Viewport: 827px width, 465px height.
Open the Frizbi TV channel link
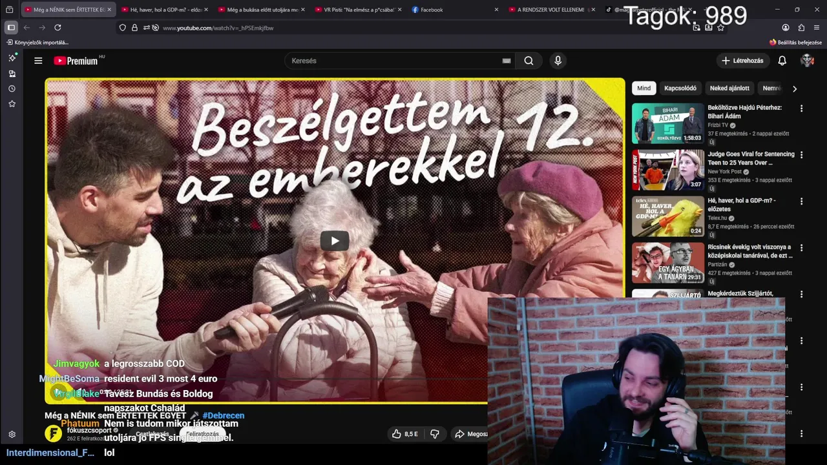click(x=718, y=125)
